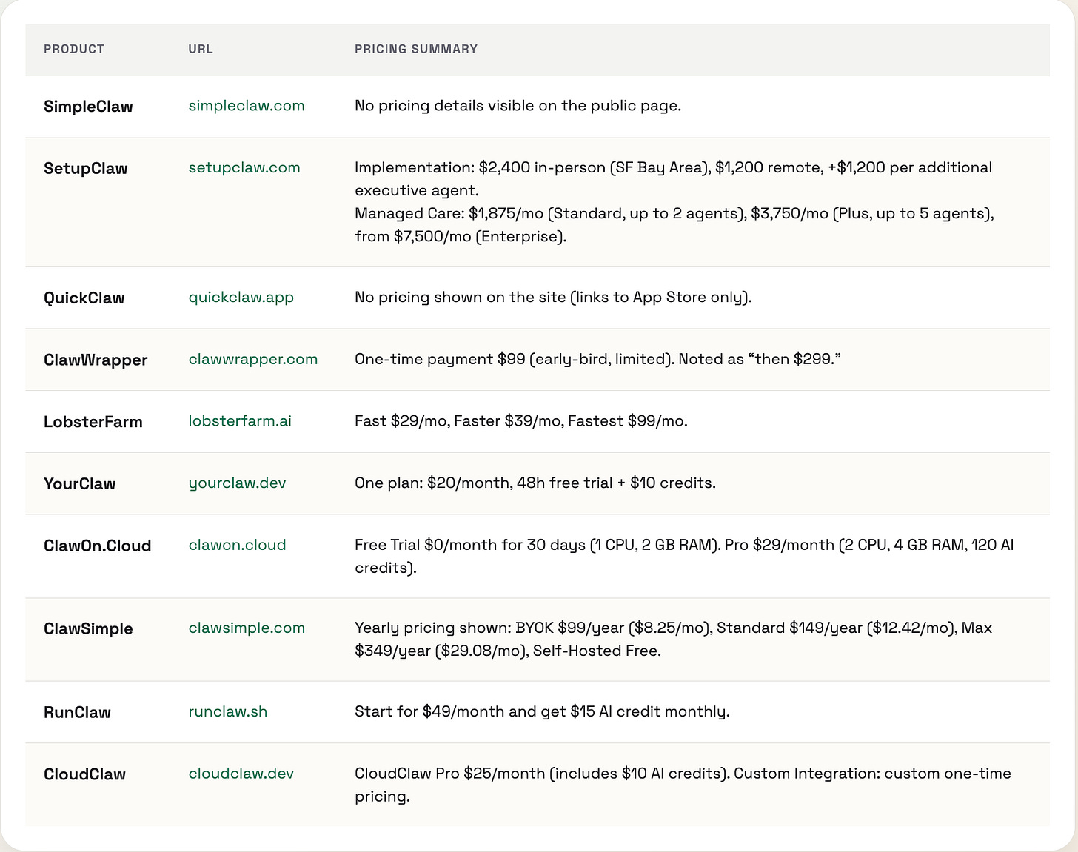Open the simpleclaw.com link
Screen dimensions: 1078x852
coord(247,106)
